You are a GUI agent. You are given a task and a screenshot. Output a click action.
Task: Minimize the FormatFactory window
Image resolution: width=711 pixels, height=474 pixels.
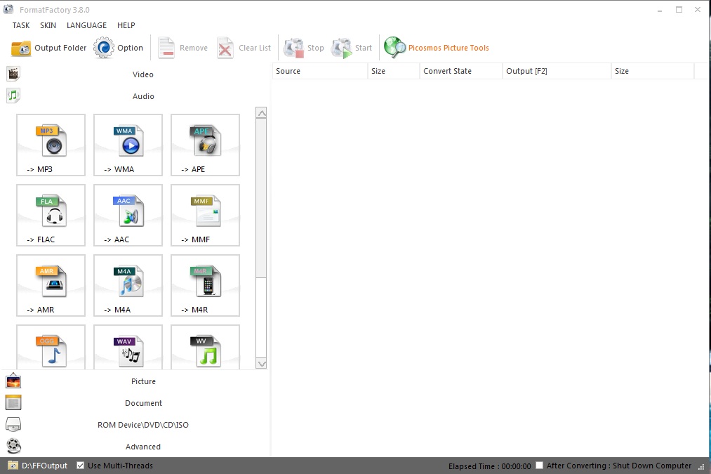point(660,10)
